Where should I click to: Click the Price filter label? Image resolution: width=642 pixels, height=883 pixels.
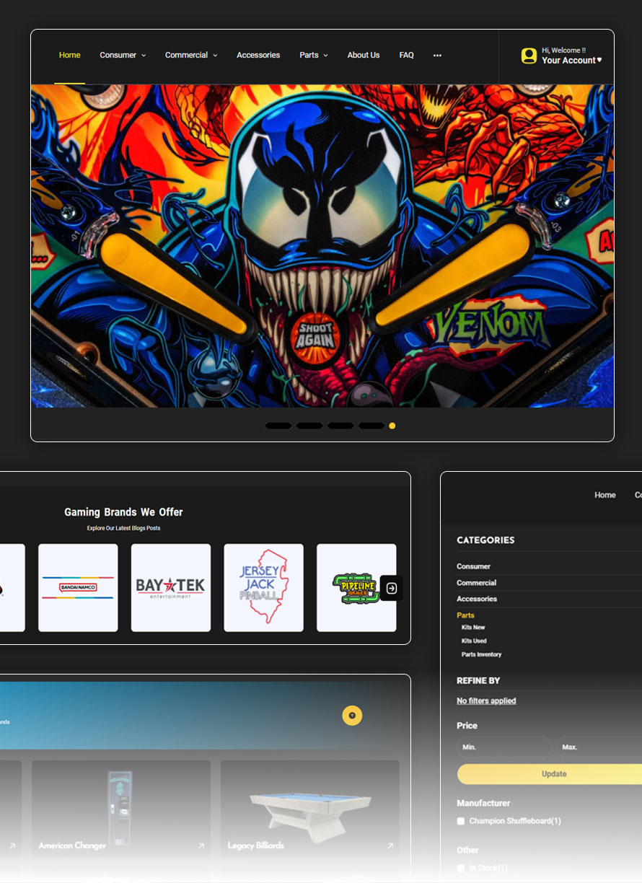467,726
